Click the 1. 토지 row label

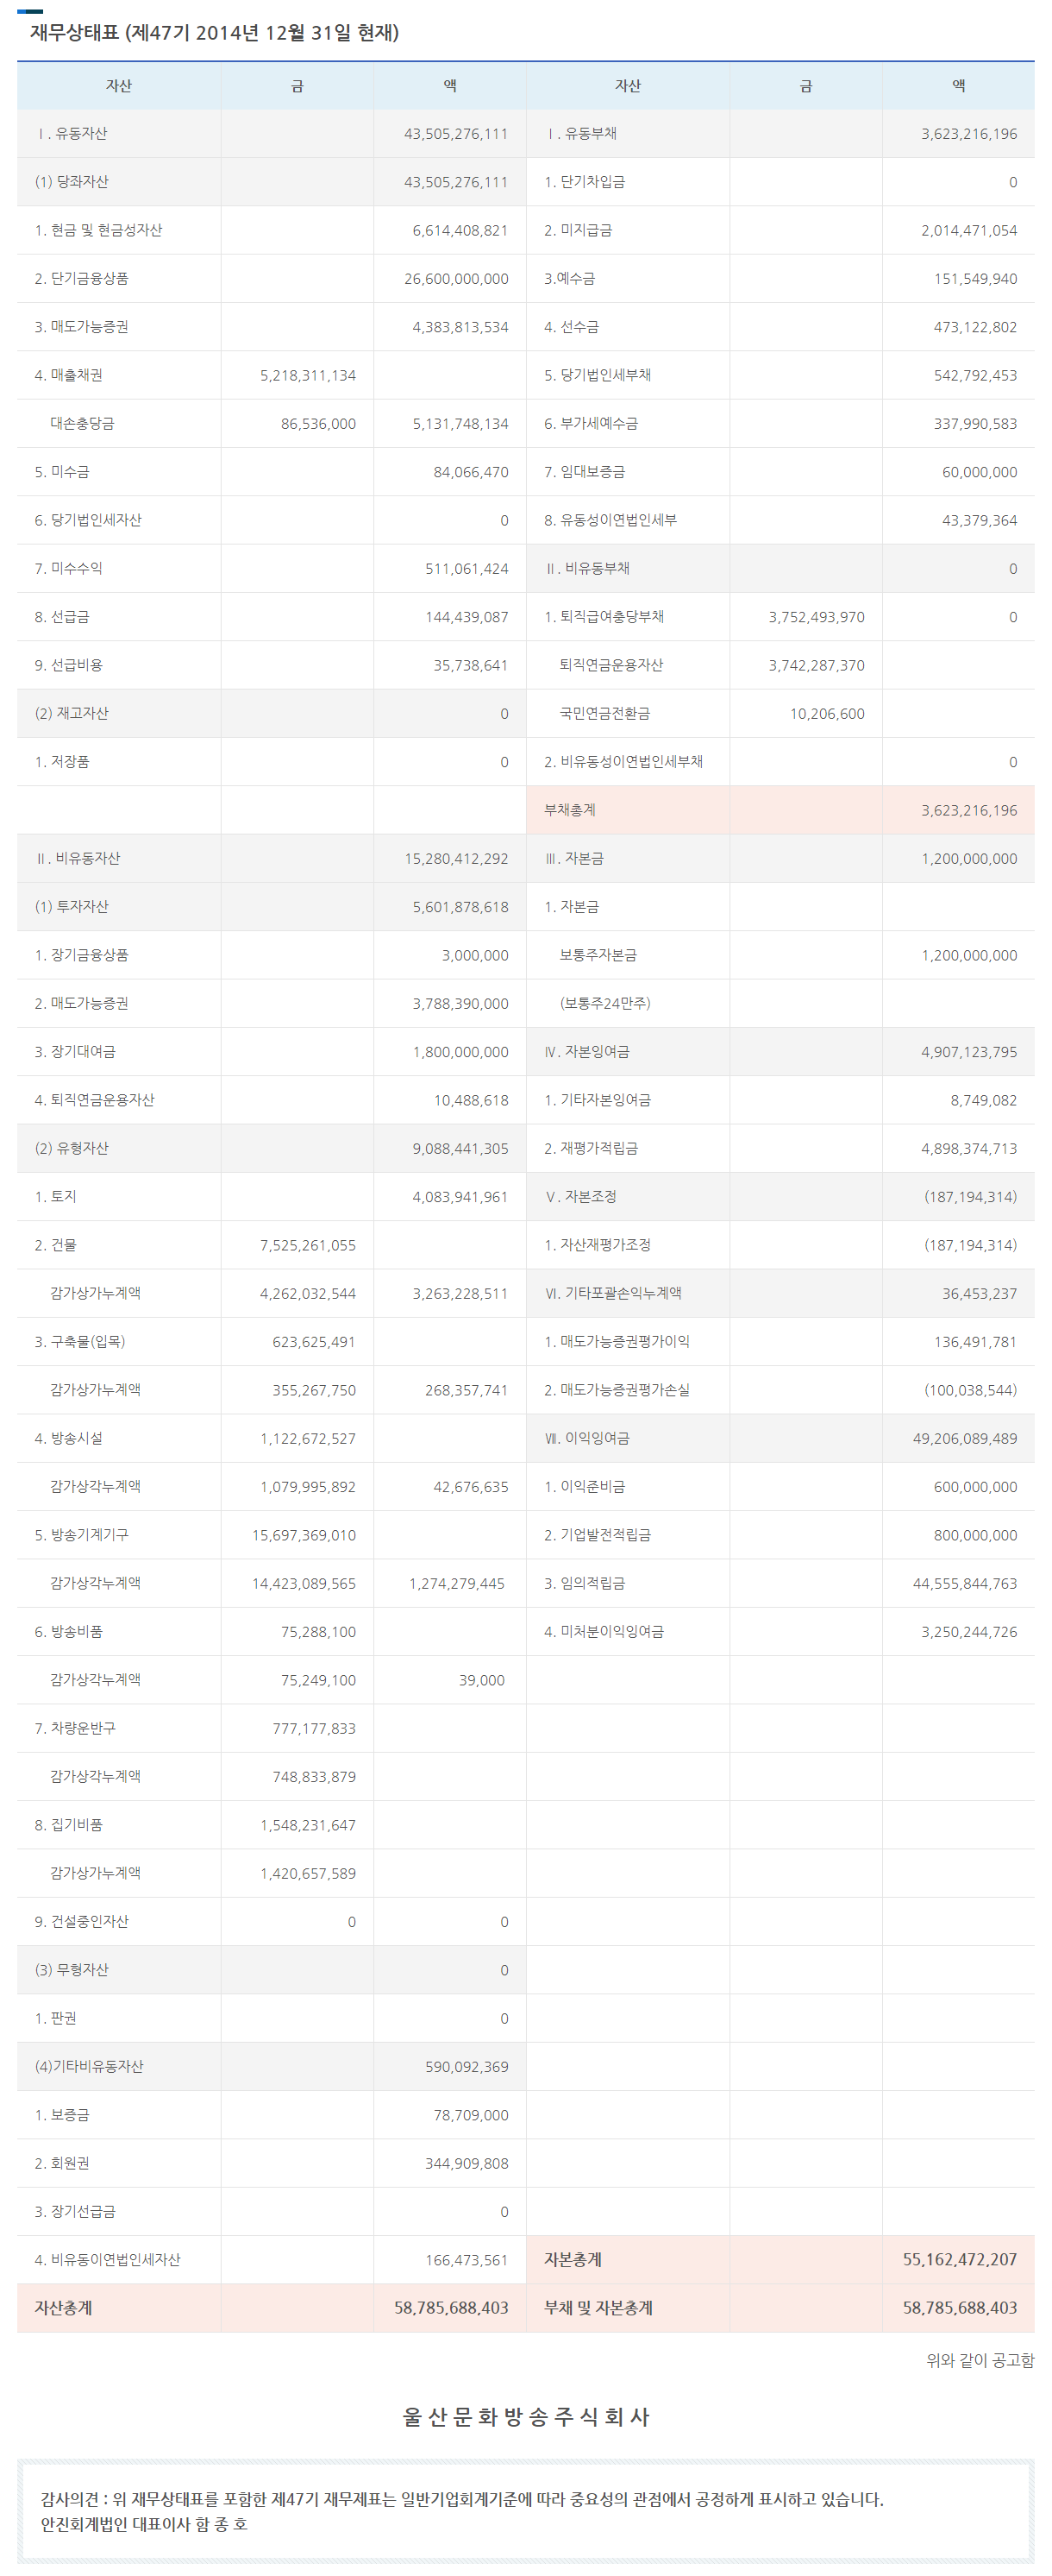[x=55, y=1196]
